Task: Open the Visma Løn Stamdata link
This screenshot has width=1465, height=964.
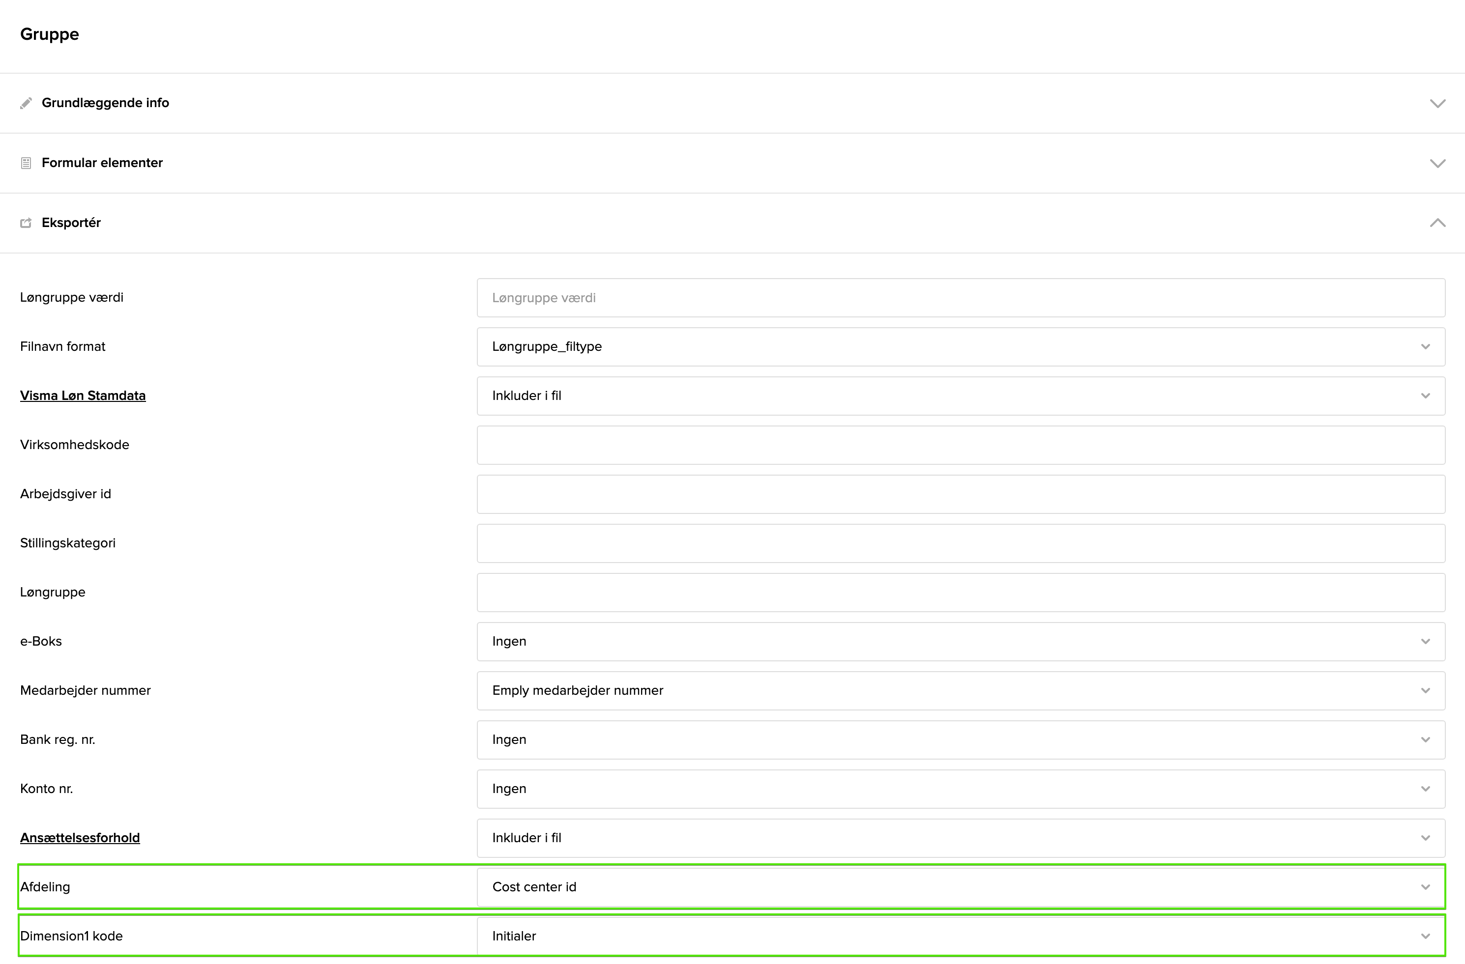Action: pyautogui.click(x=83, y=396)
